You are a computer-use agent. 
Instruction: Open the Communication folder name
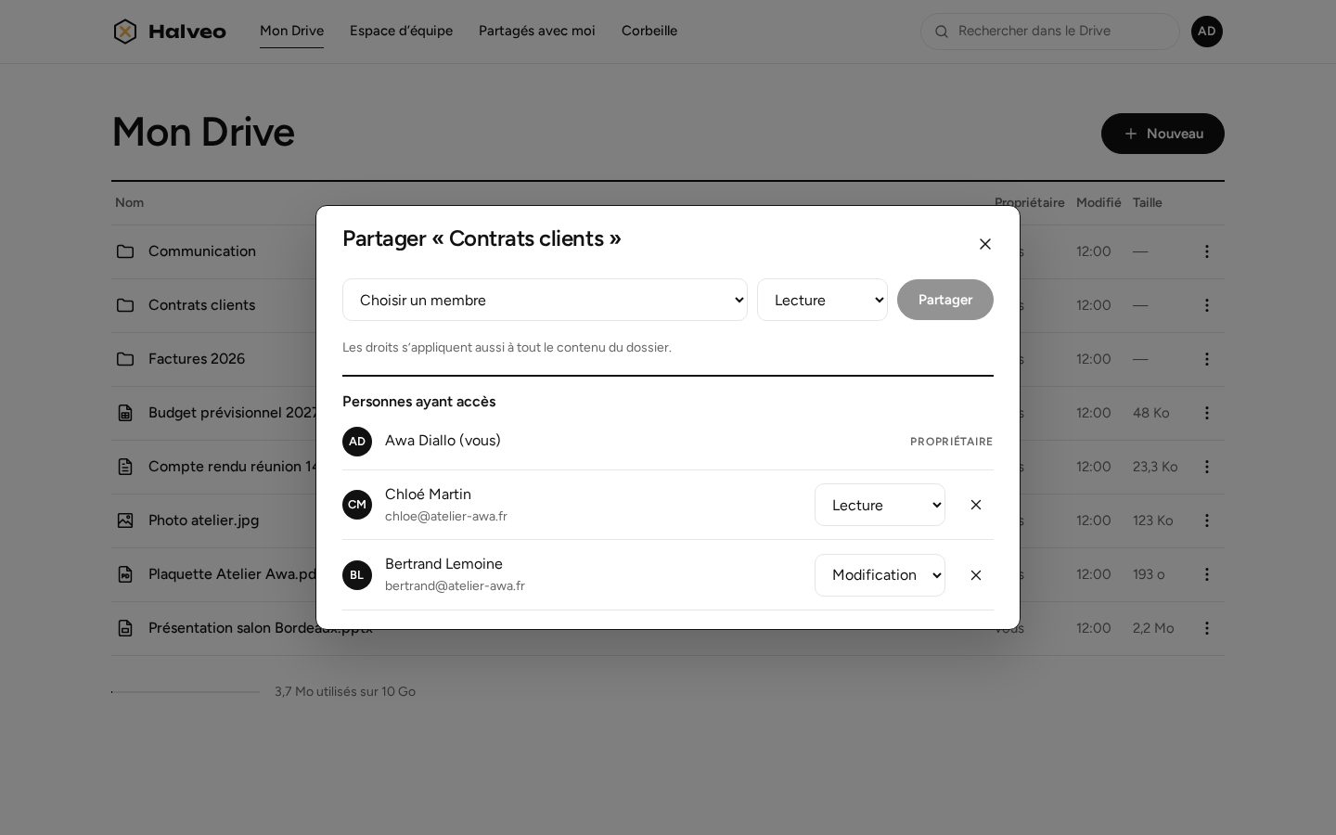coord(202,251)
